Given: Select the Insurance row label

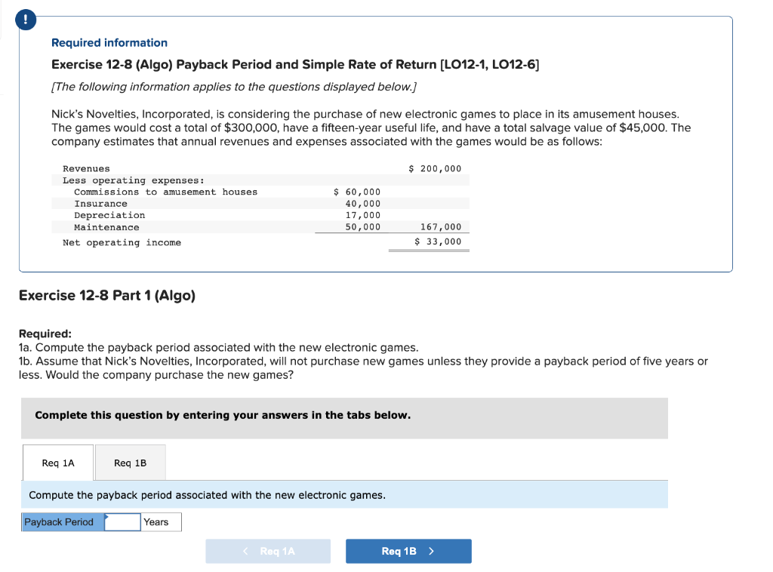Looking at the screenshot, I should [100, 204].
